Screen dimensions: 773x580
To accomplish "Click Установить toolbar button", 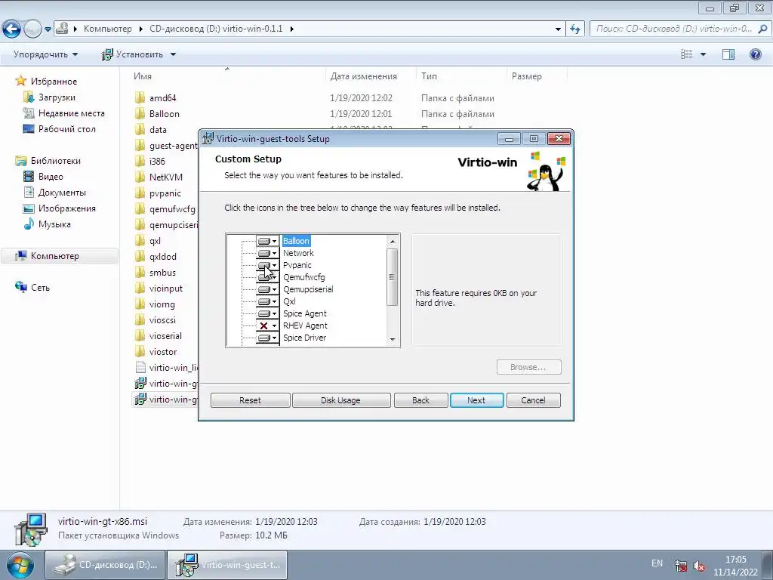I will tap(132, 54).
